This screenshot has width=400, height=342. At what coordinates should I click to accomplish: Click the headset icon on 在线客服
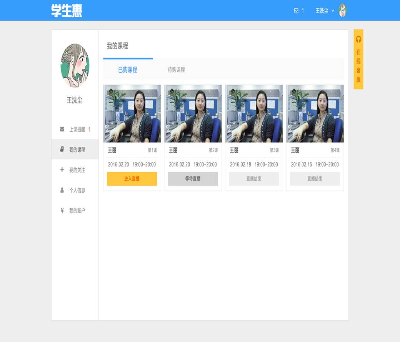(358, 39)
